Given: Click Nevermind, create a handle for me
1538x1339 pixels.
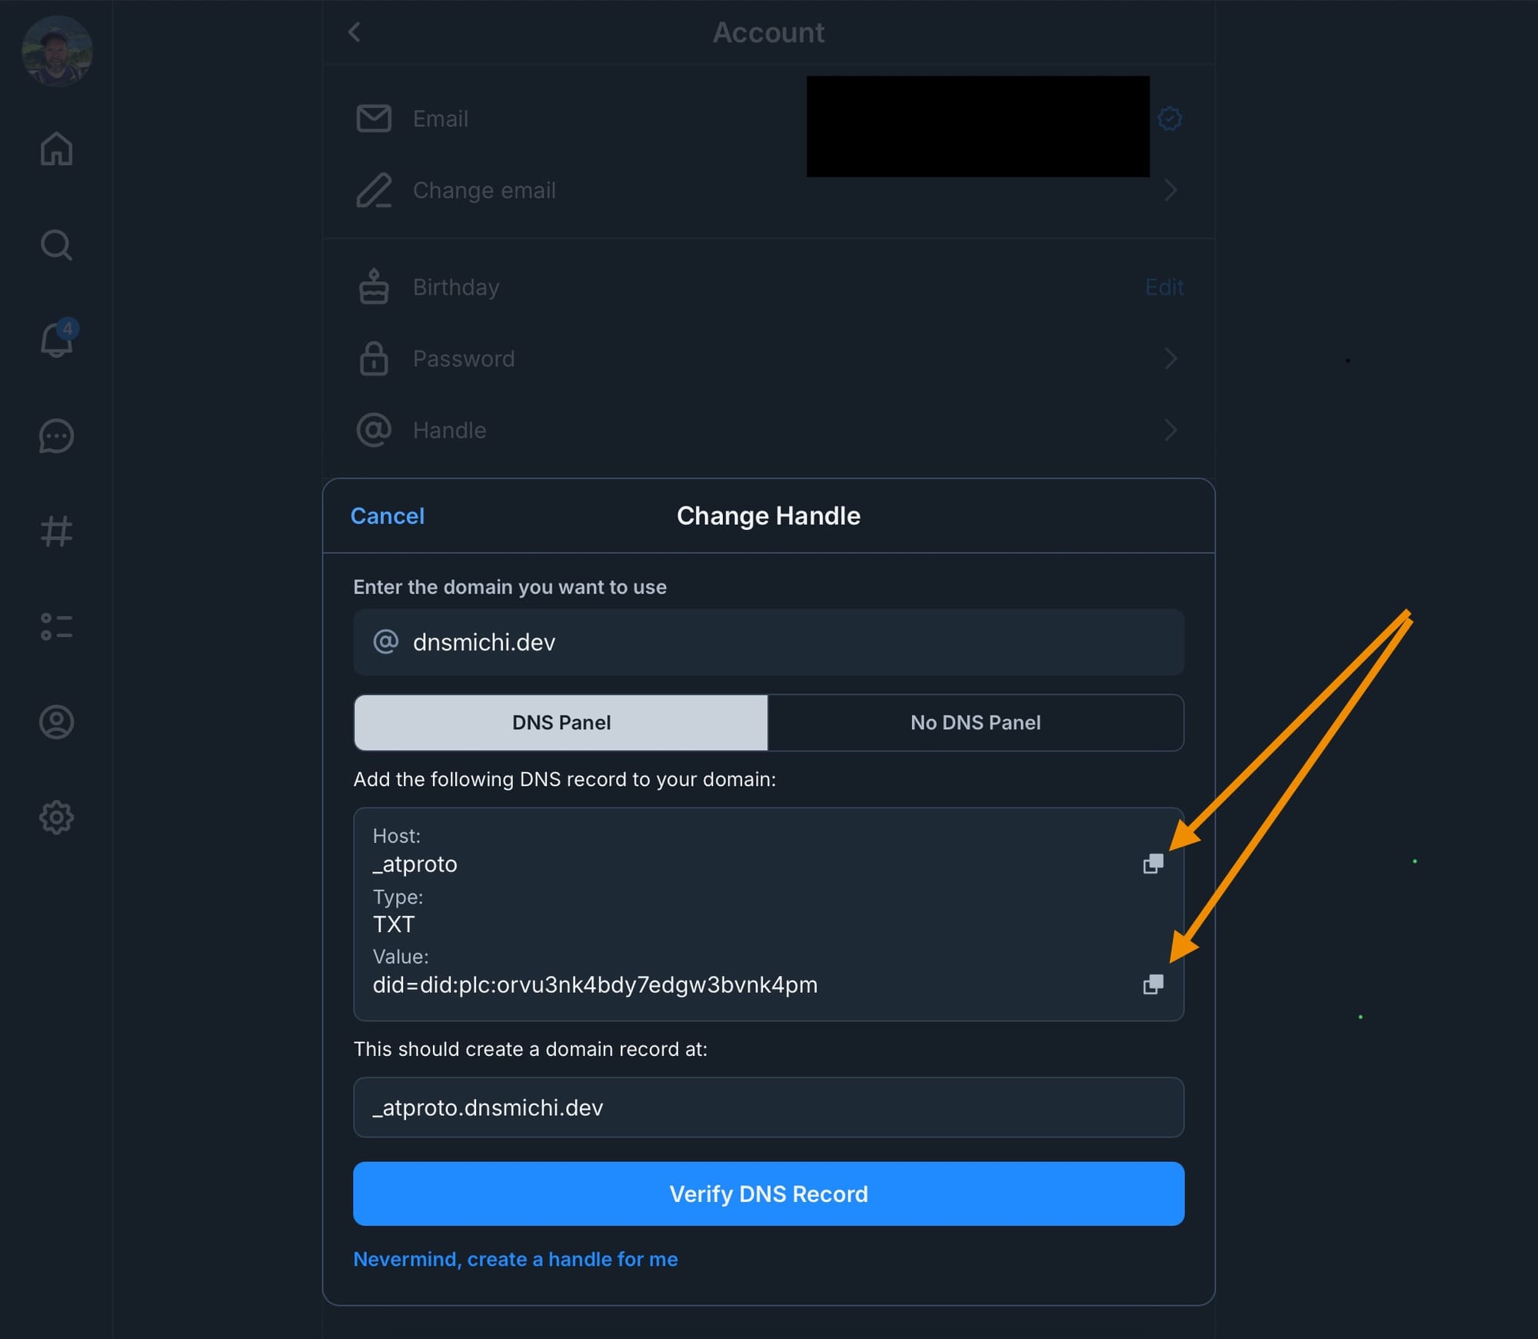Looking at the screenshot, I should click(515, 1259).
